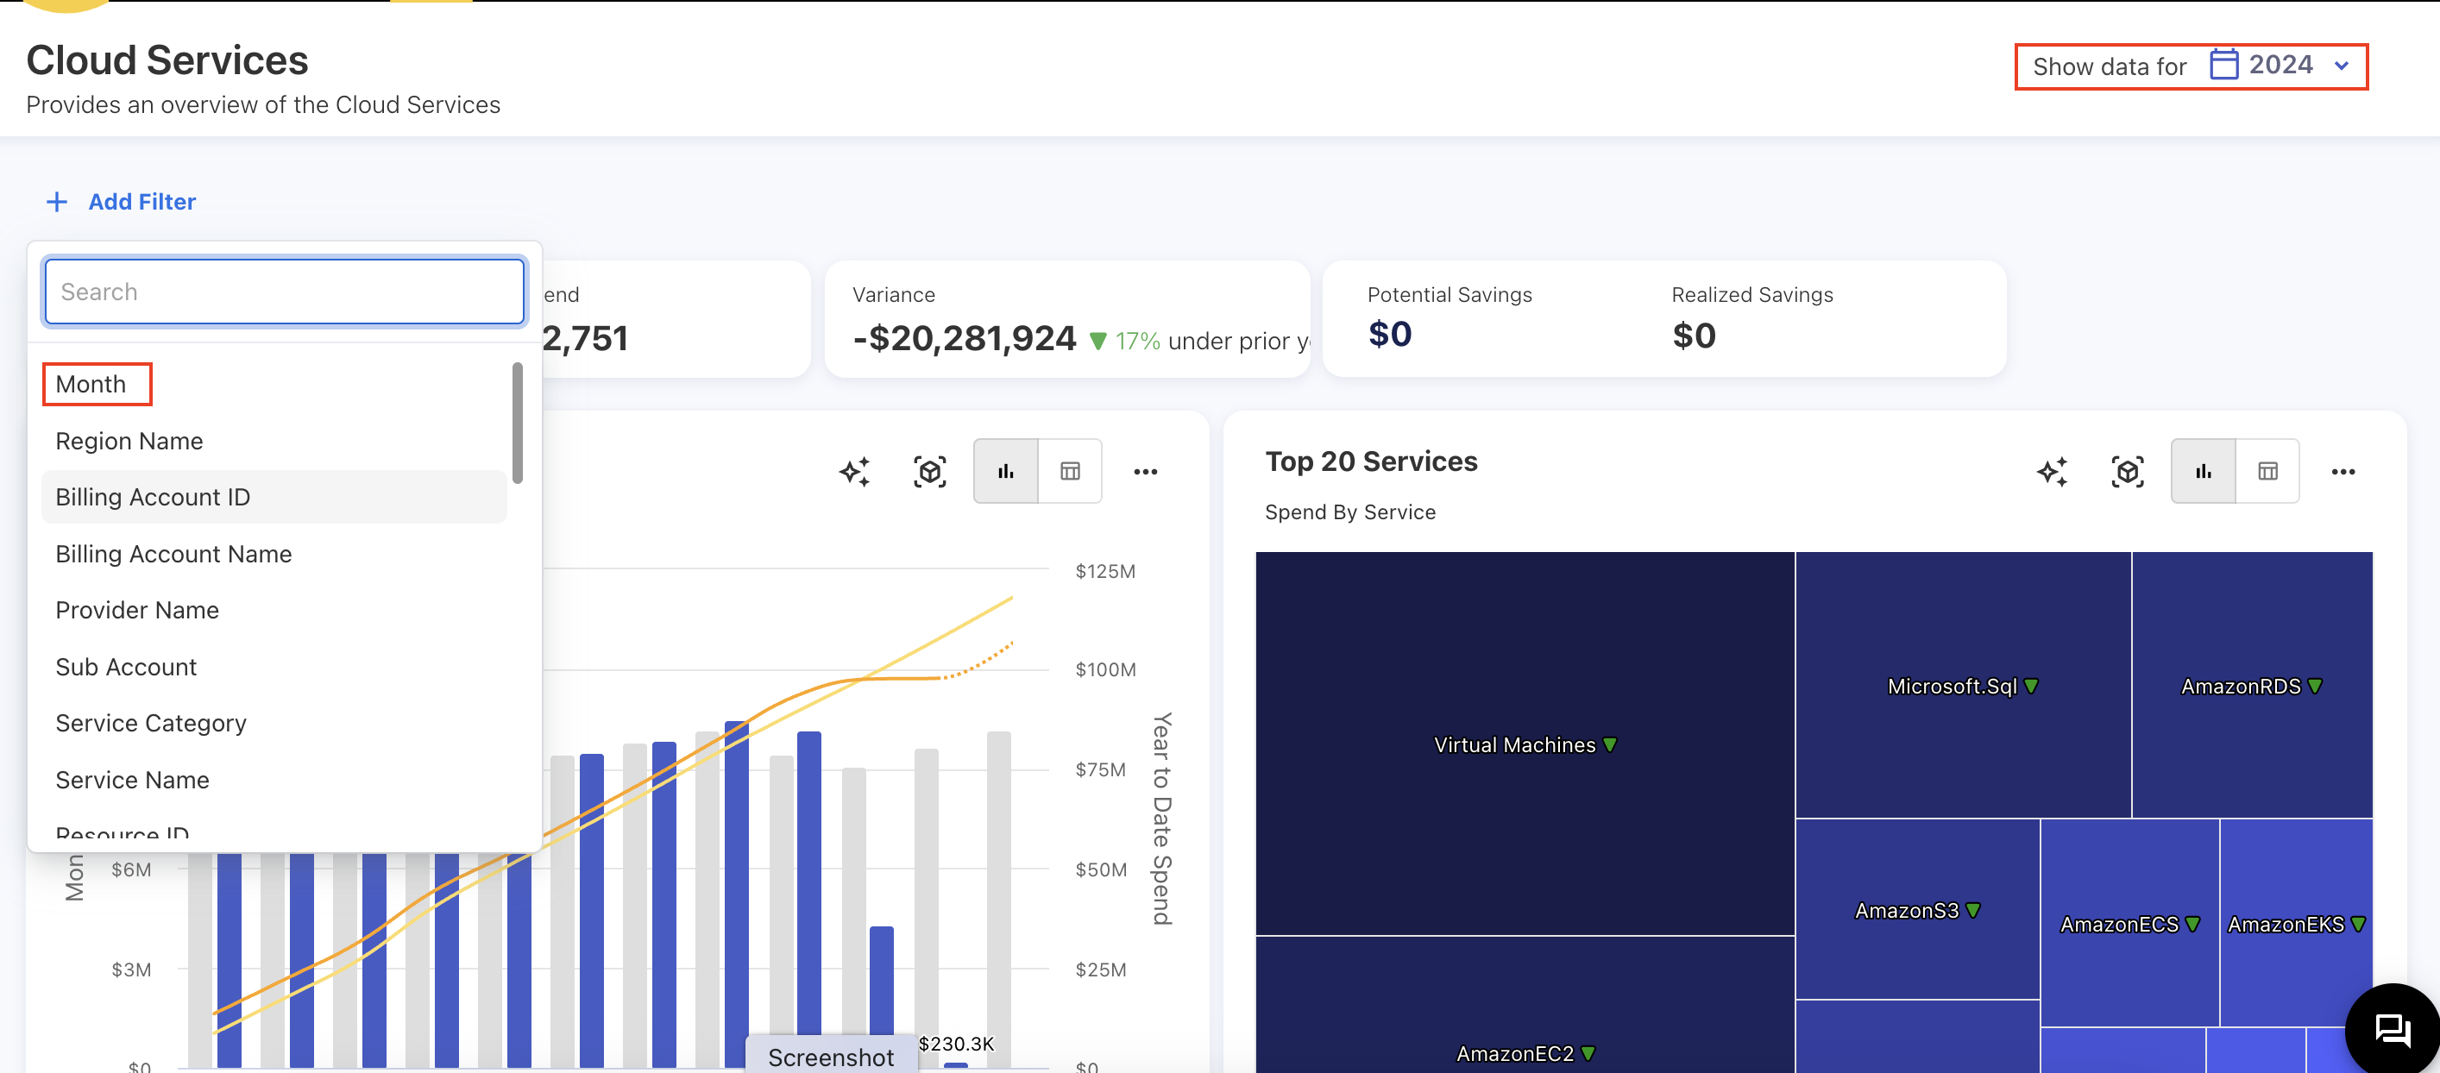Click the plus icon beside Add Filter

coord(57,201)
